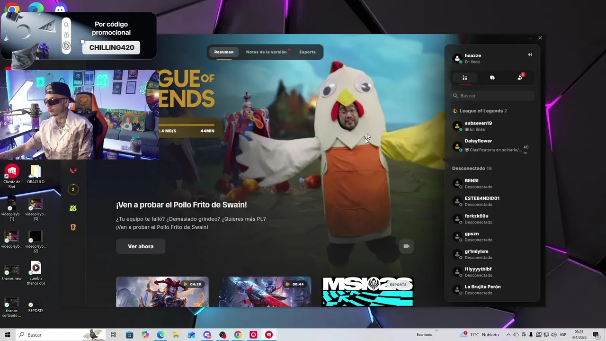606x341 pixels.
Task: Open chat with subseven19
Action: click(492, 126)
